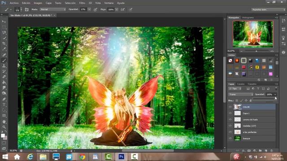
Task: Hide the COLOR layer
Action: coord(230,107)
